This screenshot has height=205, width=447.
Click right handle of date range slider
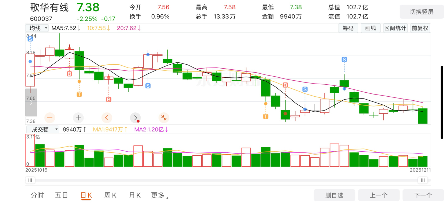(x=423, y=180)
